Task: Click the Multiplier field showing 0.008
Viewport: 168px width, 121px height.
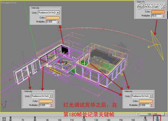Action: (144, 105)
